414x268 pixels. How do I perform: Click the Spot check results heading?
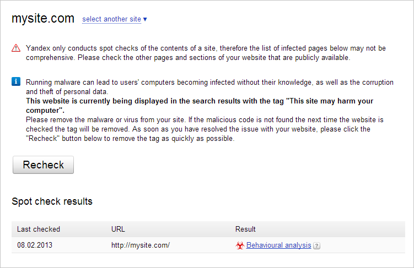tap(52, 201)
